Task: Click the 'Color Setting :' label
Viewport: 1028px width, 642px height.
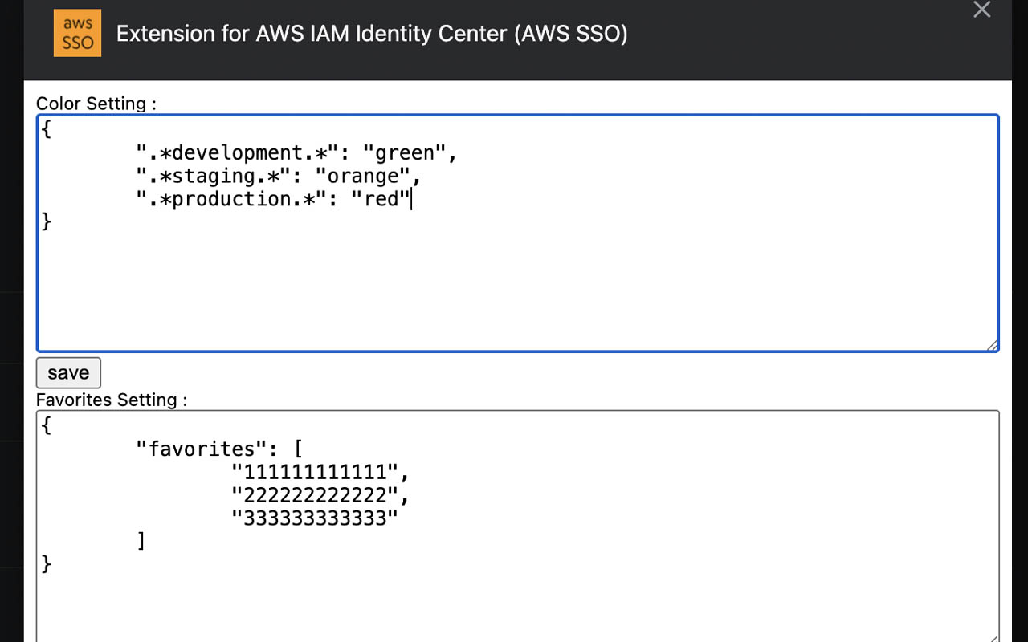Action: click(96, 104)
